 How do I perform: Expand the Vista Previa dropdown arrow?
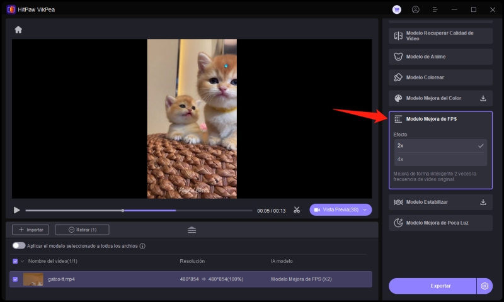(x=365, y=210)
